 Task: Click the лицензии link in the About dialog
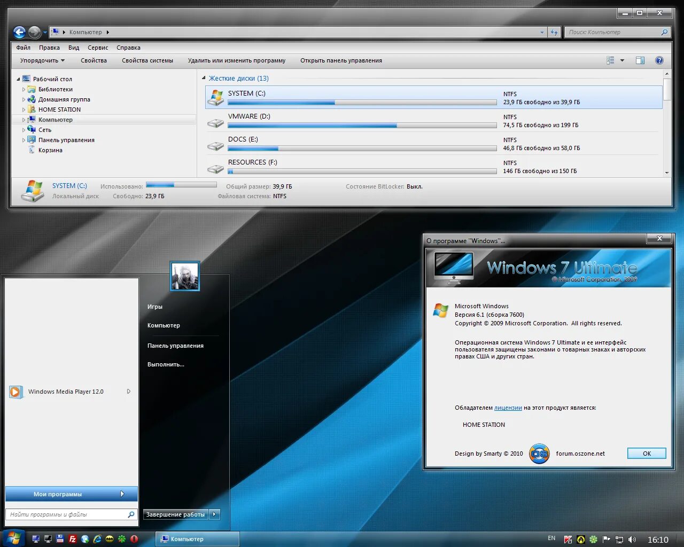pos(508,408)
